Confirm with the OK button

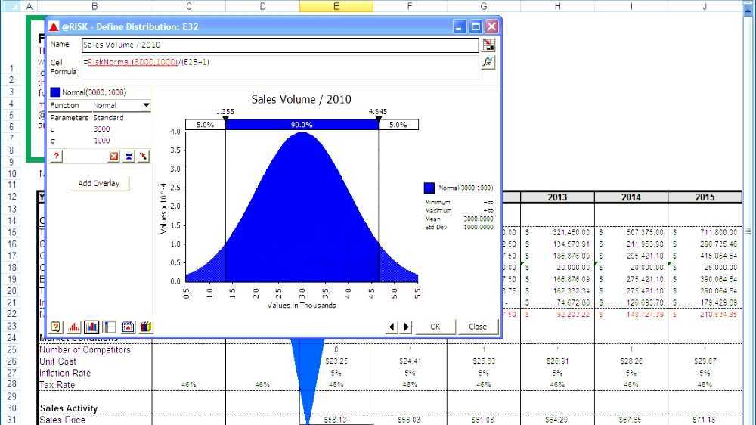click(435, 327)
